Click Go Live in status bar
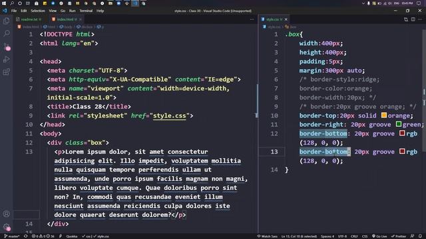 pyautogui.click(x=379, y=236)
